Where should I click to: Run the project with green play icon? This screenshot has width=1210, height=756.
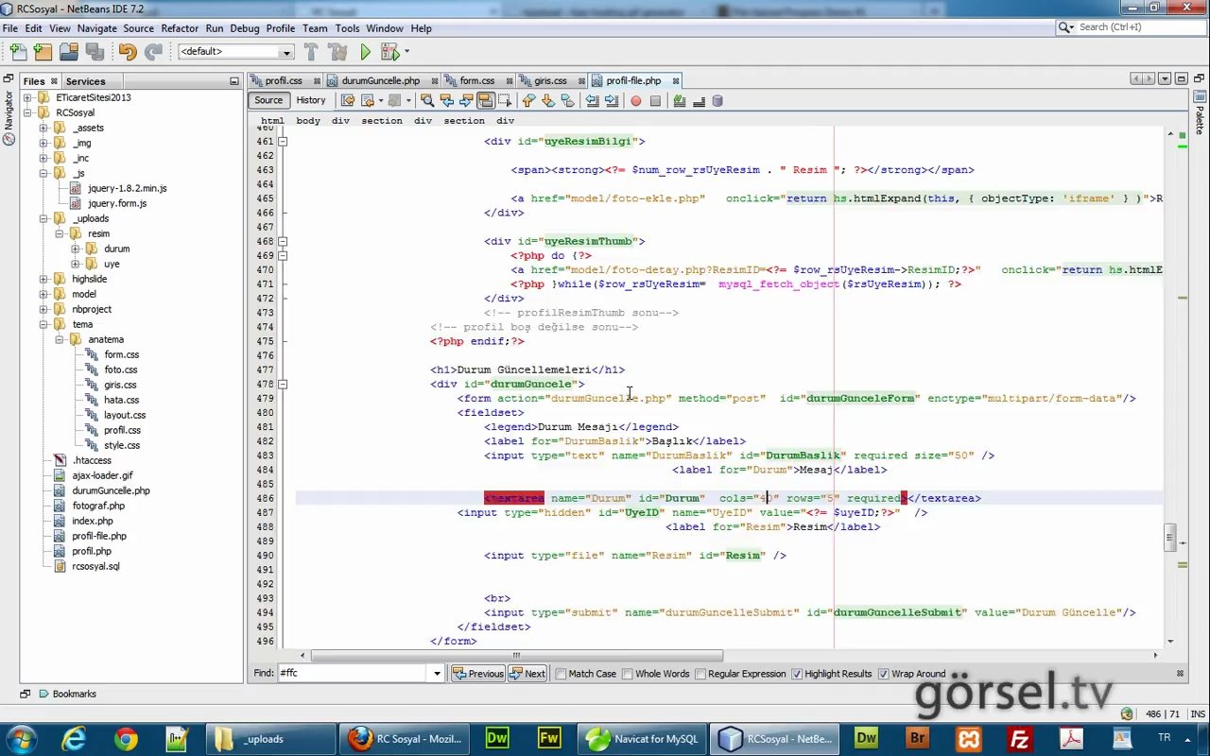point(365,52)
